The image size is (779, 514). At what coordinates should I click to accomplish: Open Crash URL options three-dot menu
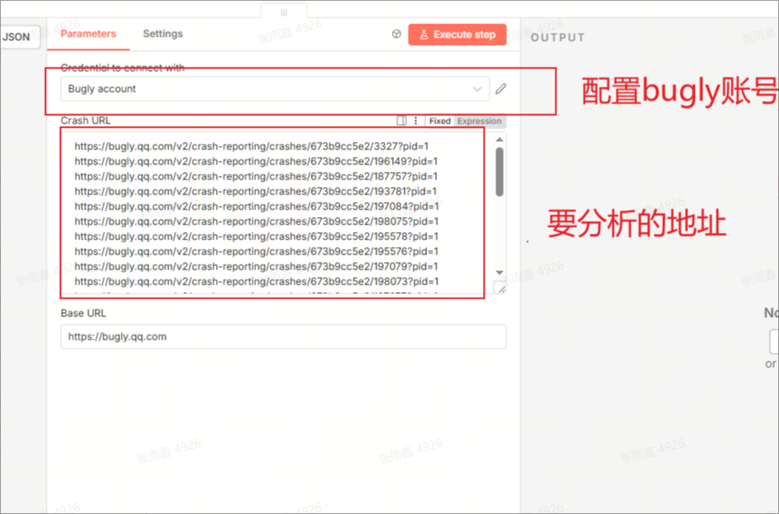[415, 121]
